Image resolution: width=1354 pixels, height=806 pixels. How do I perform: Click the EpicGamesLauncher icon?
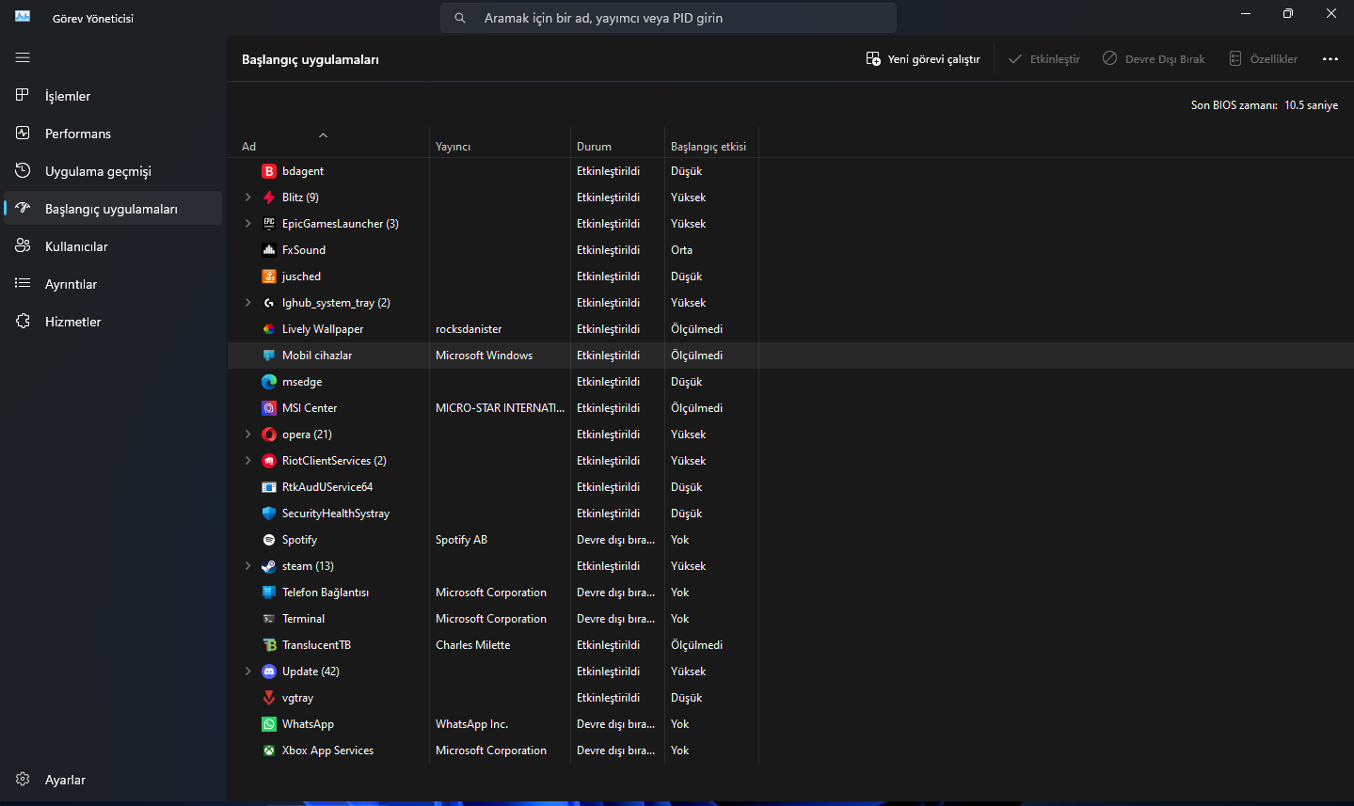coord(269,224)
